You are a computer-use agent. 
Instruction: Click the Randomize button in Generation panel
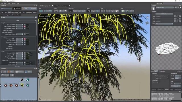20,72
